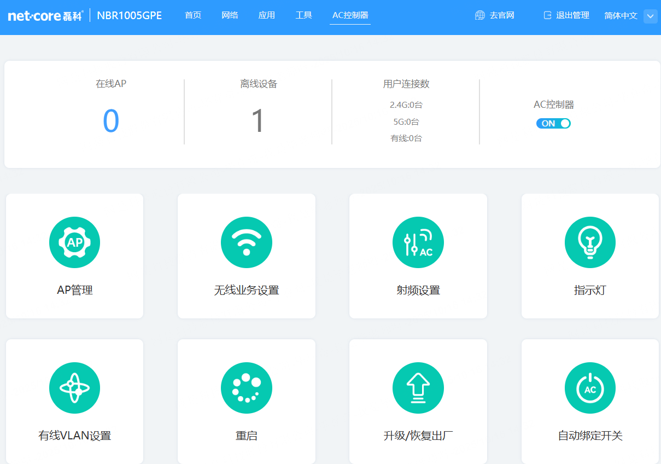Click the 离线设备 heading

259,84
